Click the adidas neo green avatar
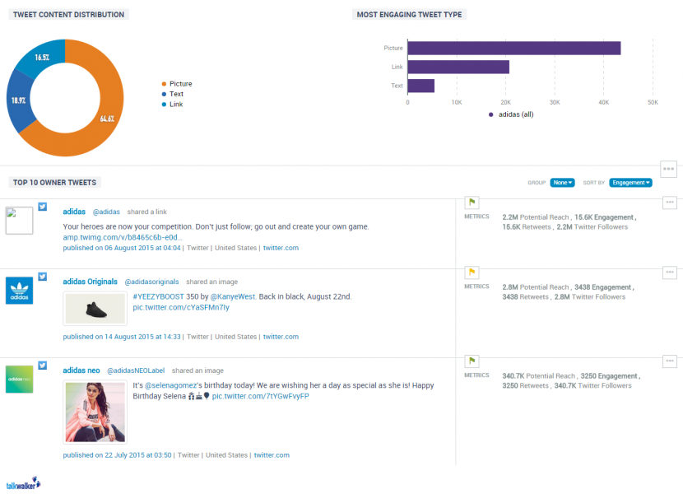Viewport: 683px width, 494px height. 19,380
